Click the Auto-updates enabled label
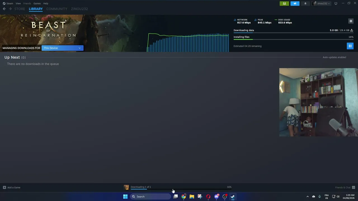Viewport: 358px width, 201px height. tap(334, 57)
